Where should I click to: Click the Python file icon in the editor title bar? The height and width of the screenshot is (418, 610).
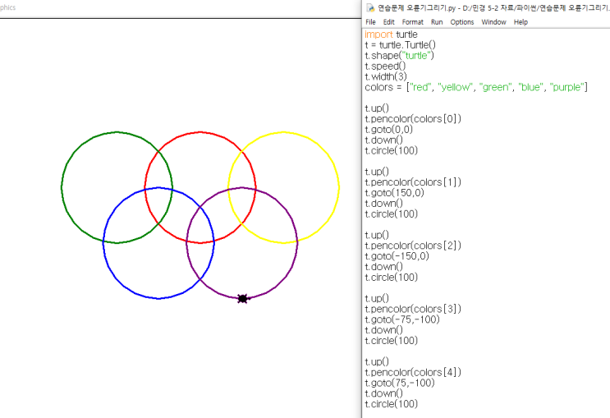(370, 7)
